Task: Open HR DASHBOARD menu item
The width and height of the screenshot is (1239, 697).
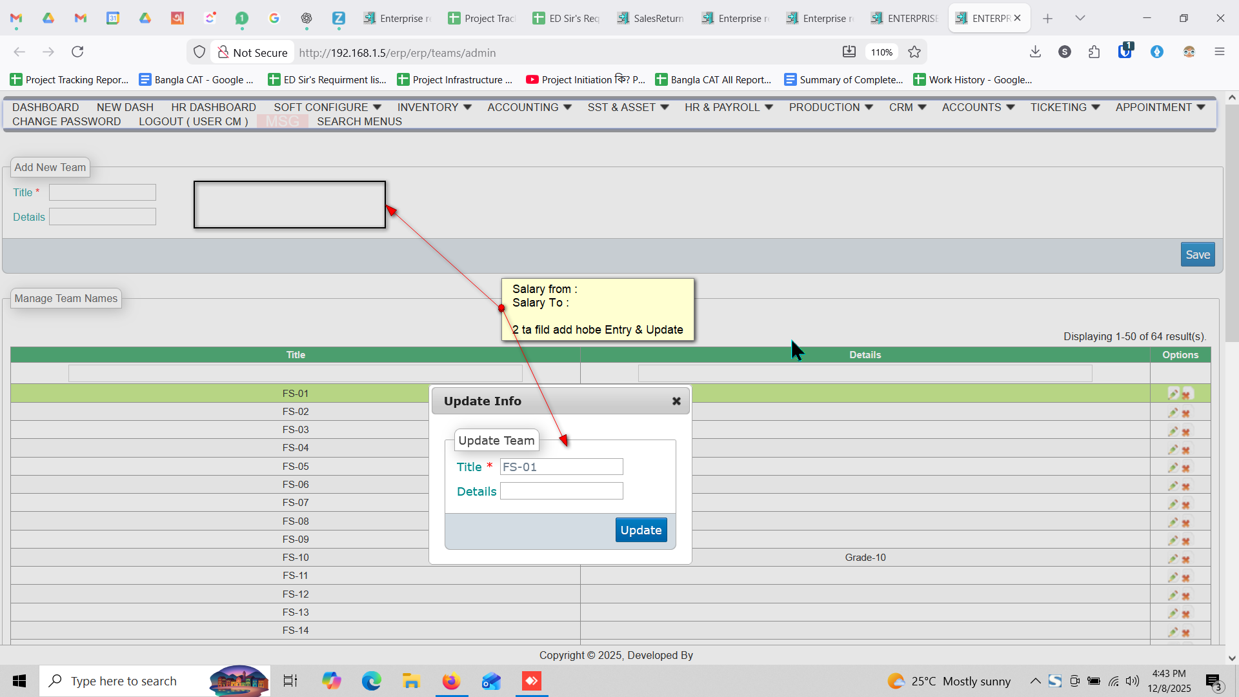Action: [213, 107]
